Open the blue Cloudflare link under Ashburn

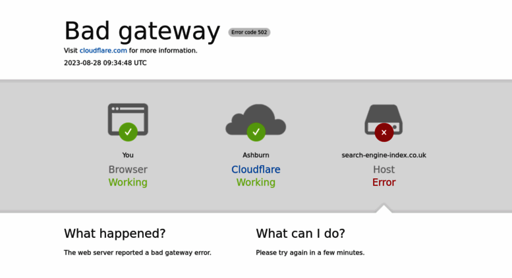[256, 170]
